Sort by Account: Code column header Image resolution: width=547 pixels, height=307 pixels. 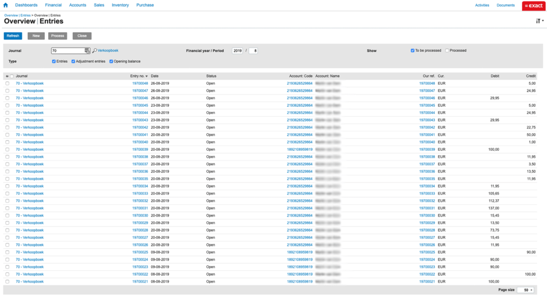[x=301, y=76]
